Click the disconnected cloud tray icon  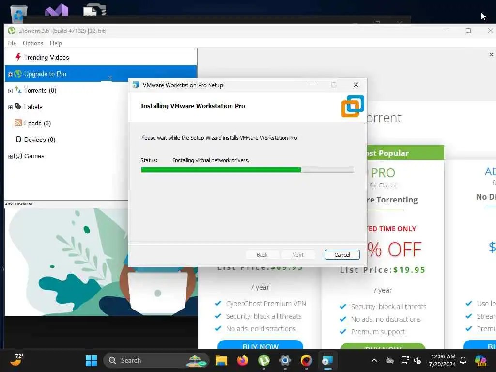click(x=390, y=360)
